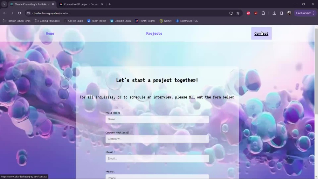Open the Zoom Profile bookmark
This screenshot has width=318, height=179.
[x=97, y=21]
